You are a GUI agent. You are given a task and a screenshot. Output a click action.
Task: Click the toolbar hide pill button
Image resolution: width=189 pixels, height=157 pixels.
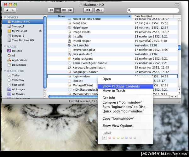point(177,5)
